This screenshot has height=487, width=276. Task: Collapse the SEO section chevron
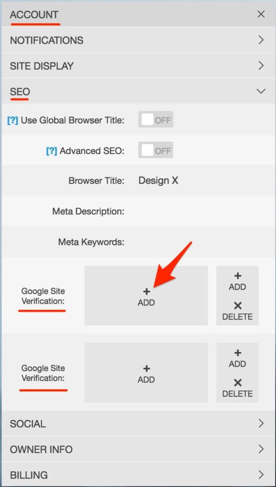click(261, 91)
